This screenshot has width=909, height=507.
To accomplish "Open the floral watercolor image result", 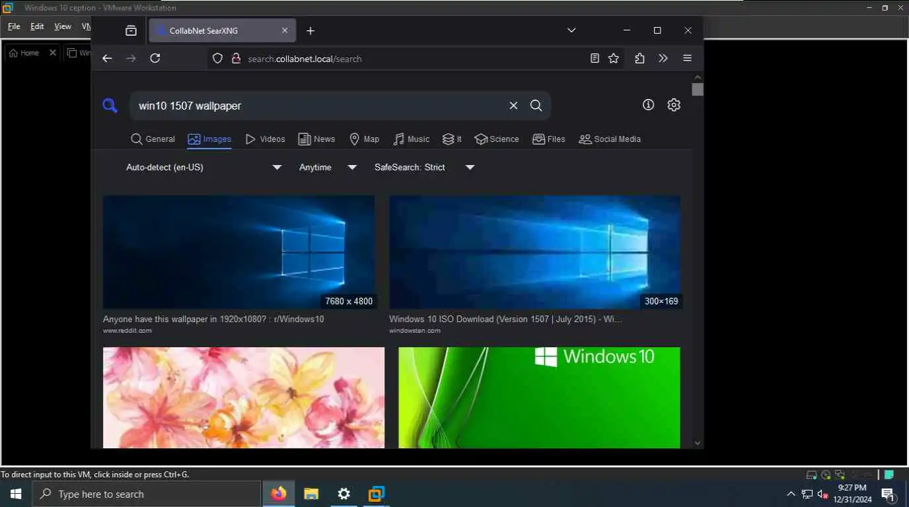I will coord(244,397).
